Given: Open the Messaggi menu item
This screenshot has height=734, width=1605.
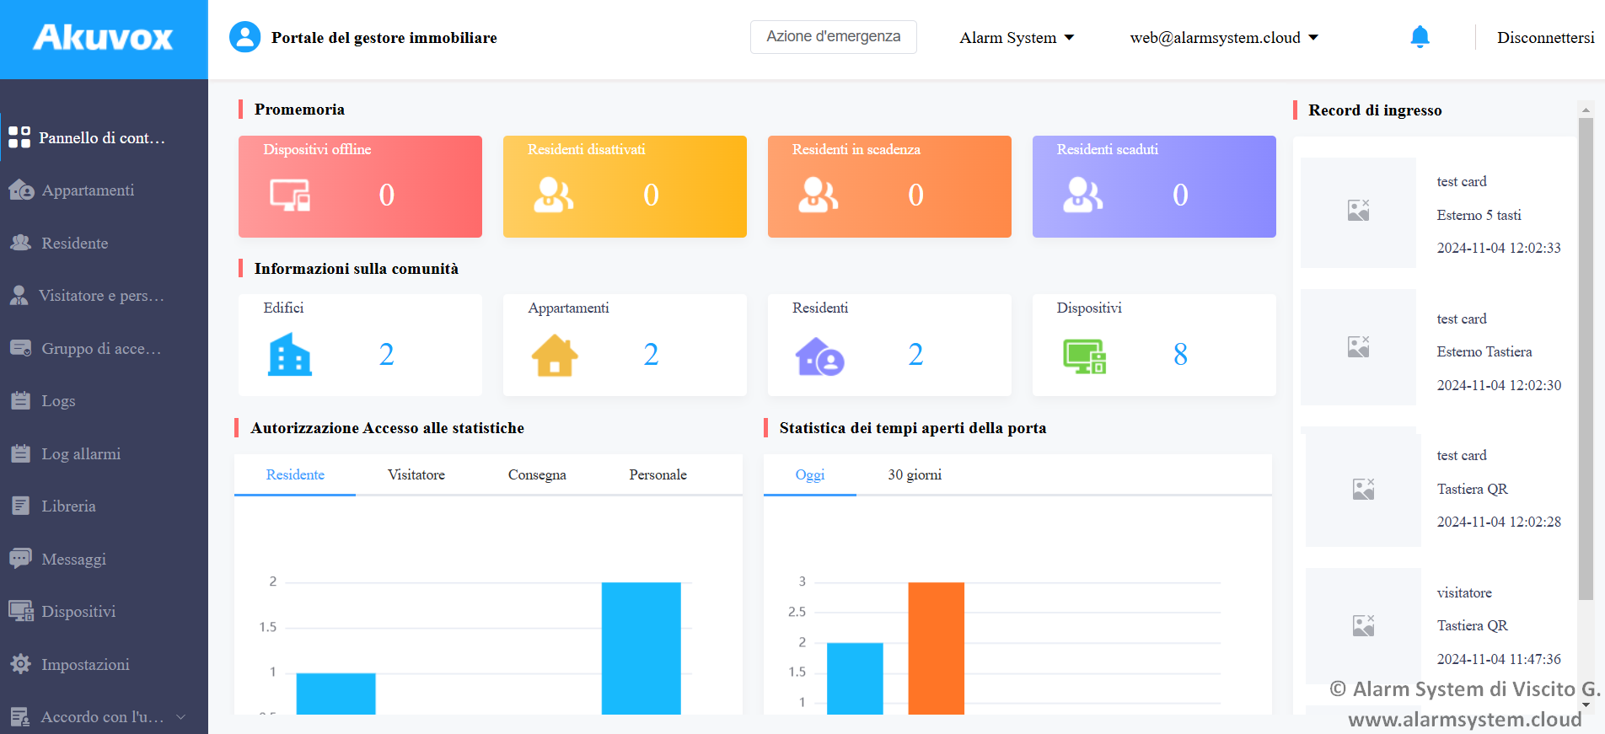Looking at the screenshot, I should tap(104, 559).
